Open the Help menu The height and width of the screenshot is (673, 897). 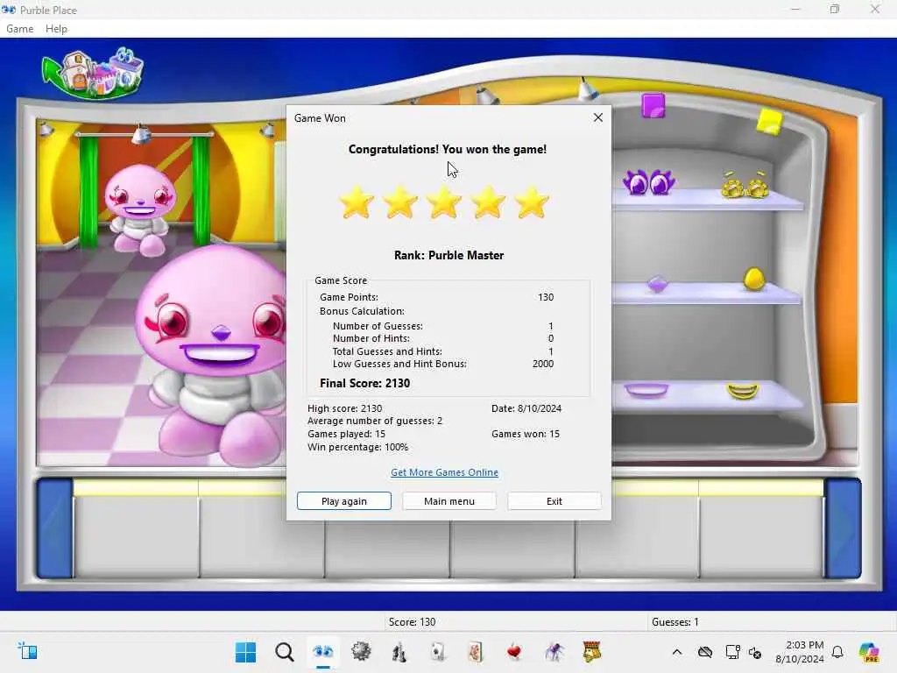[56, 29]
